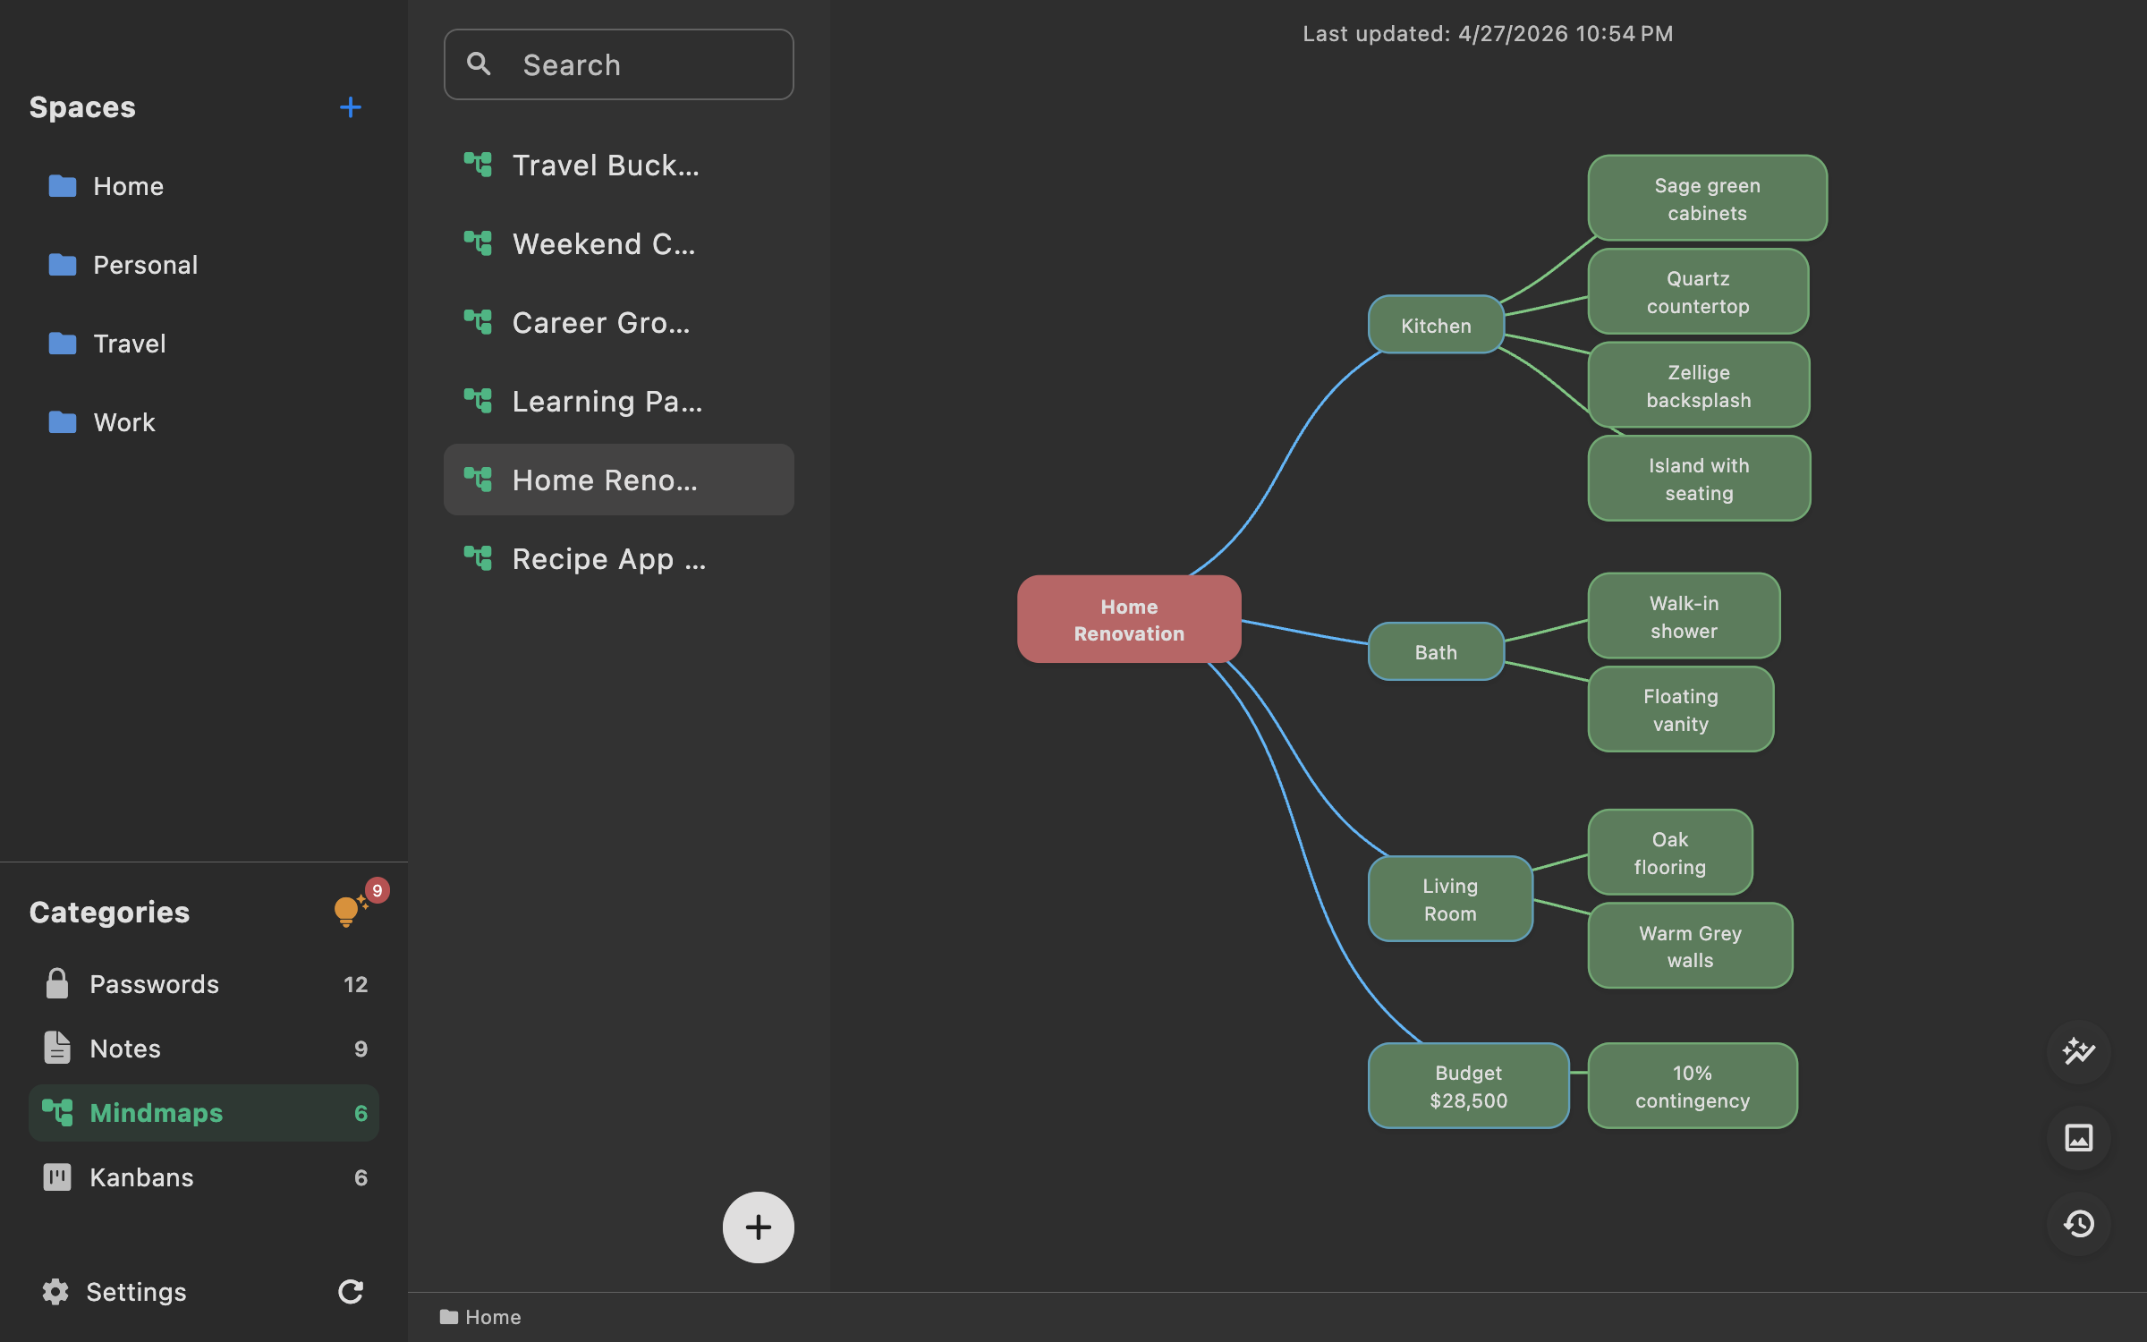This screenshot has height=1342, width=2147.
Task: Open the Career Gro... mindmap
Action: [x=618, y=322]
